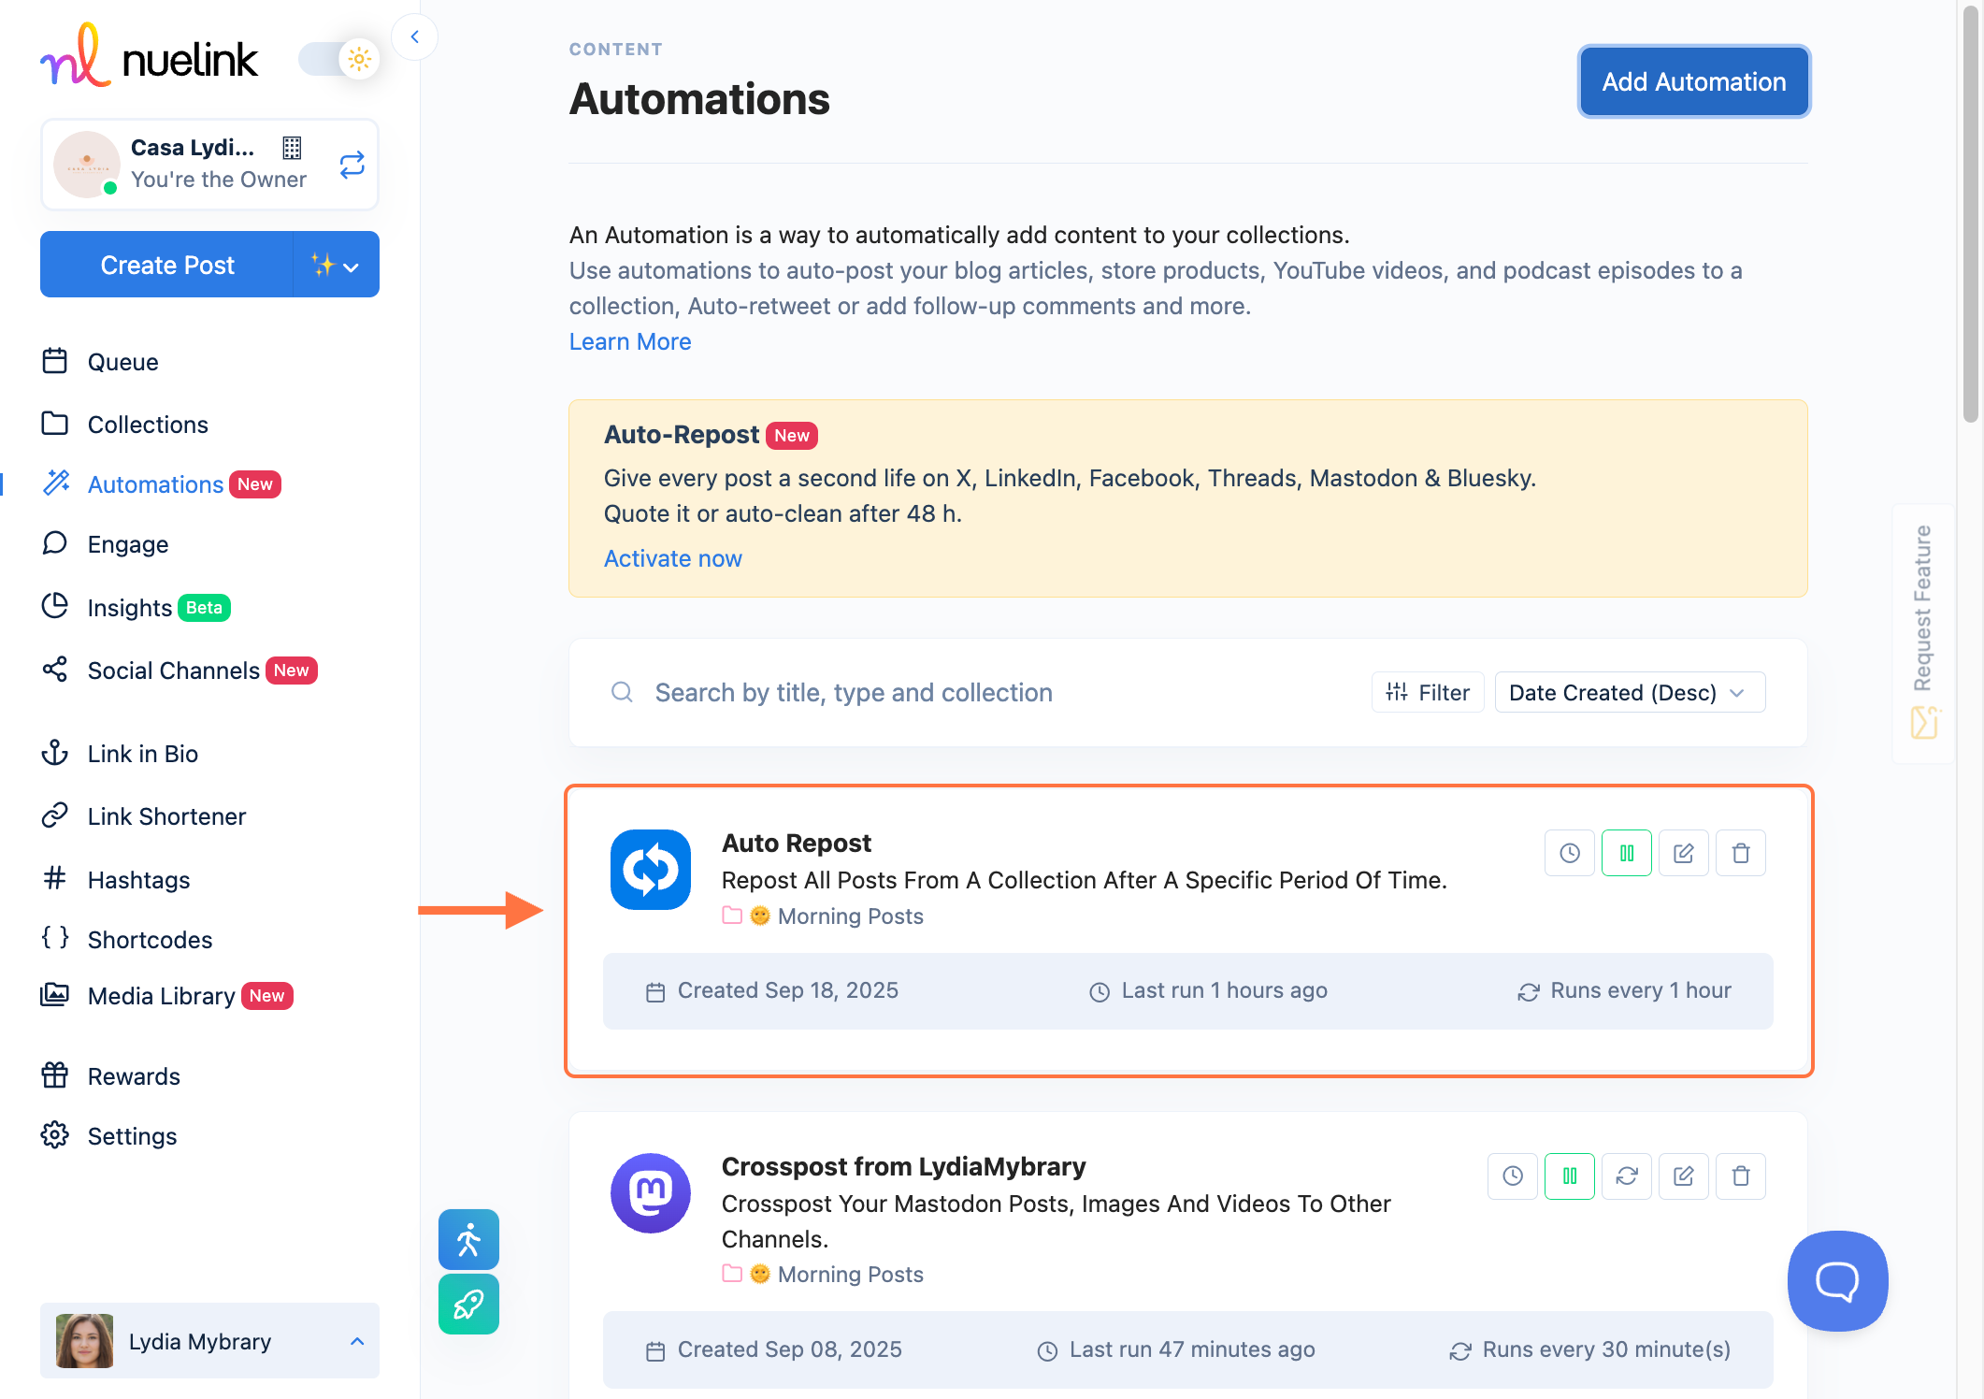This screenshot has width=1984, height=1399.
Task: Click the Add Automation button
Action: (x=1693, y=82)
